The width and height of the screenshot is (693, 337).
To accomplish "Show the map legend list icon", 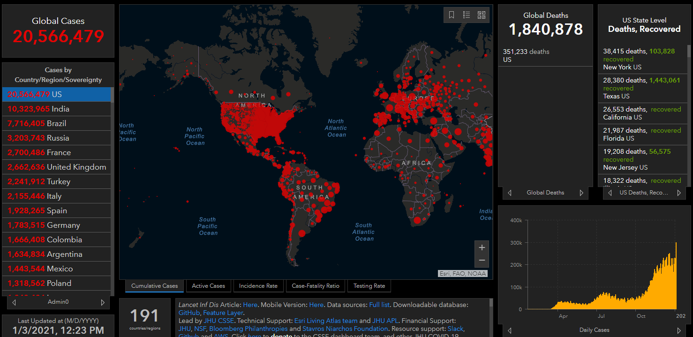I will click(467, 15).
